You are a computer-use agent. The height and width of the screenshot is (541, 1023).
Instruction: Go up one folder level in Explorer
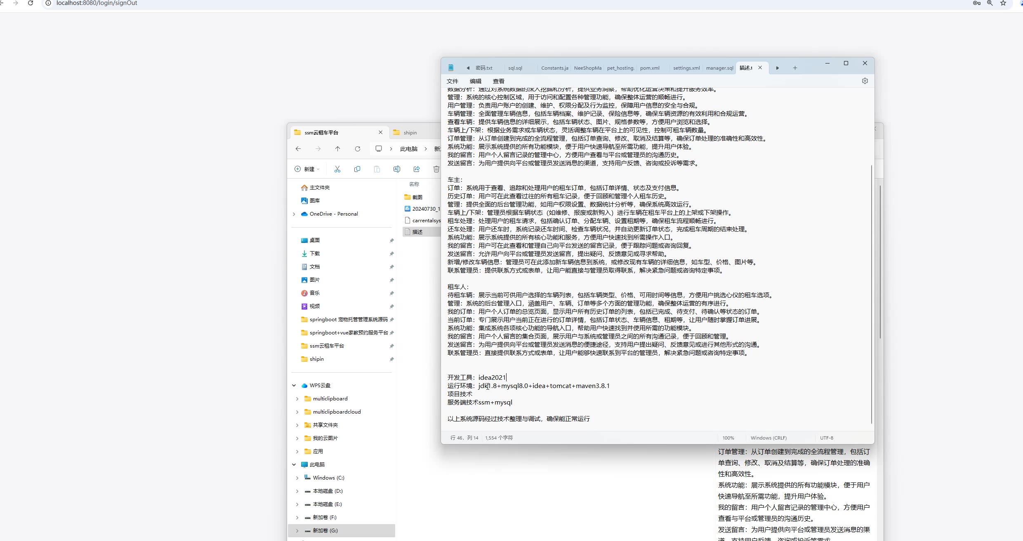click(338, 149)
